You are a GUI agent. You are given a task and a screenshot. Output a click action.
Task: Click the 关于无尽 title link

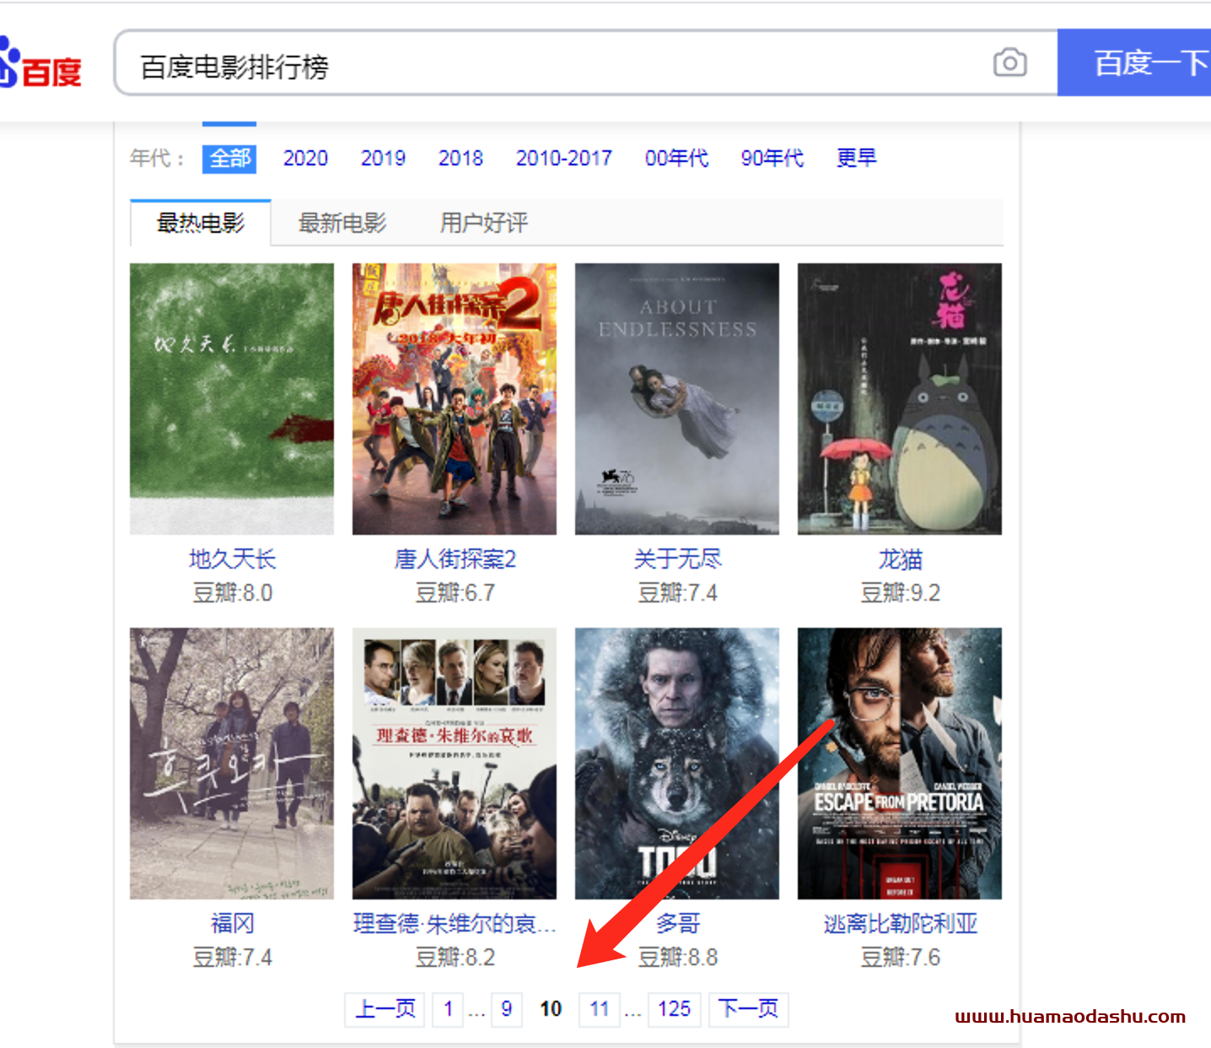coord(677,559)
